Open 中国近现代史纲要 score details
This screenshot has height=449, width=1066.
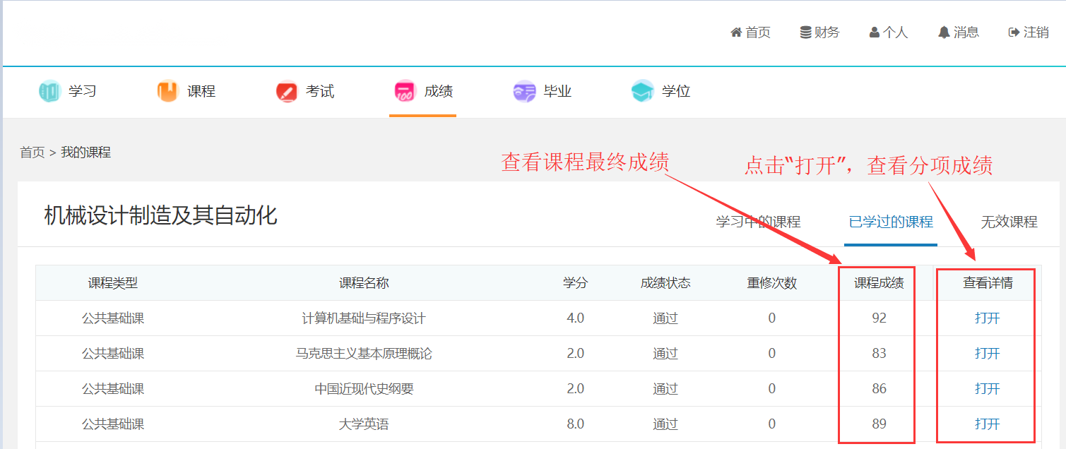coord(987,389)
